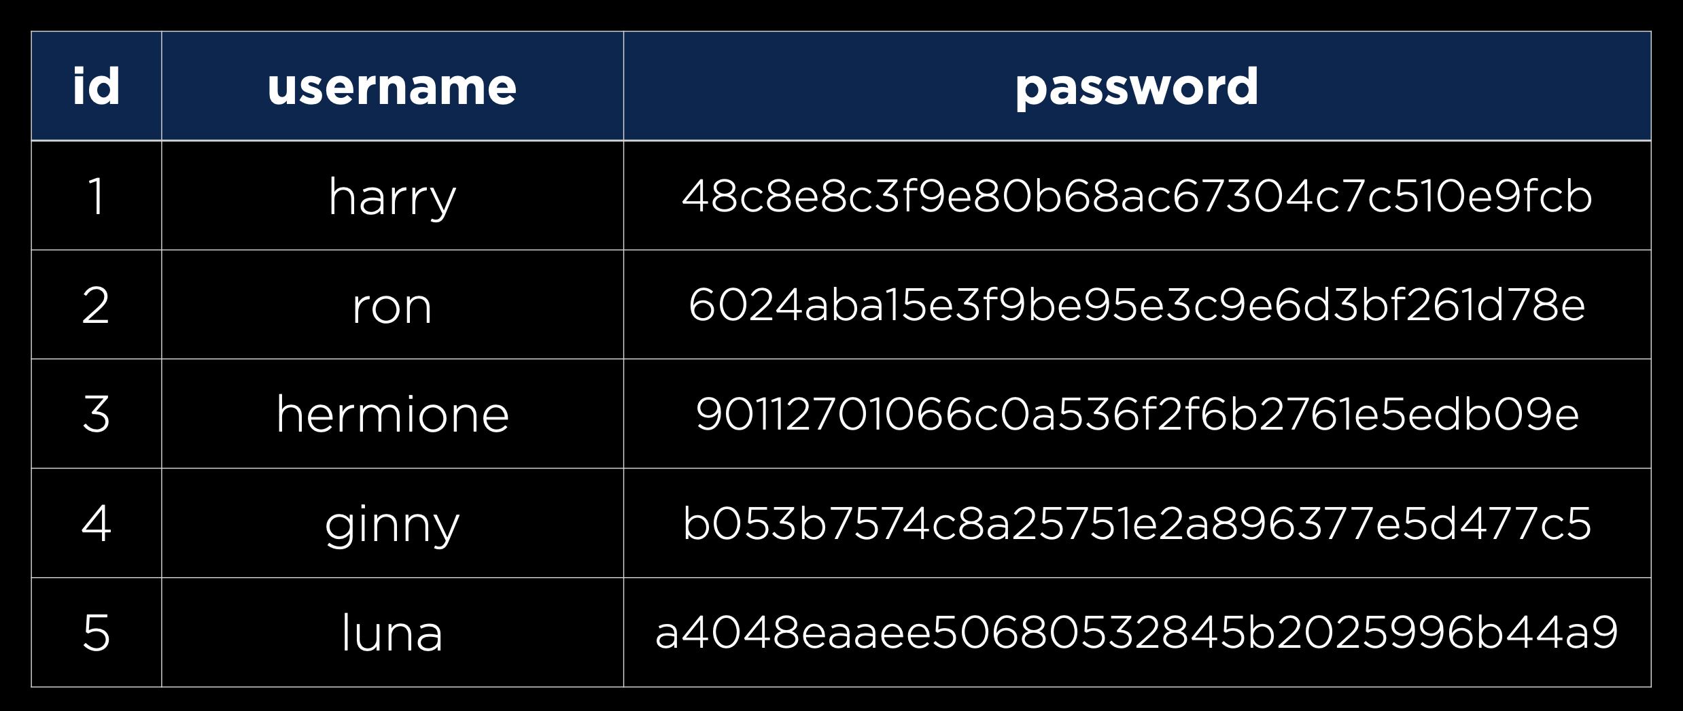The height and width of the screenshot is (711, 1683).
Task: Click the username luna
Action: 392,633
